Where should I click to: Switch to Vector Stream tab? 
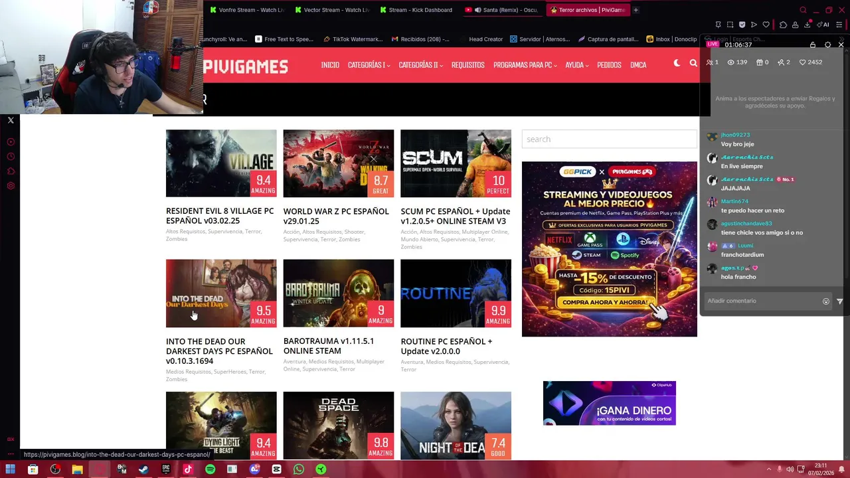[332, 10]
